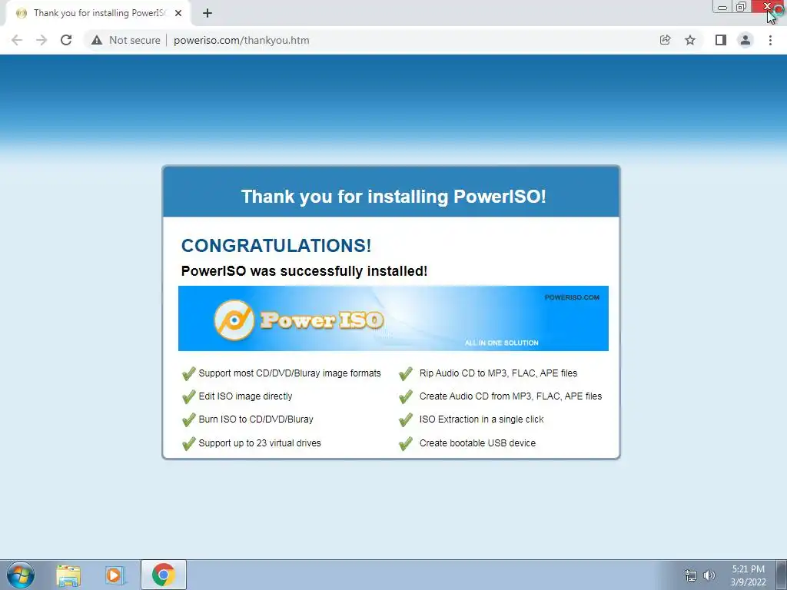Open the Chrome profile avatar
Image resolution: width=787 pixels, height=590 pixels.
tap(745, 40)
